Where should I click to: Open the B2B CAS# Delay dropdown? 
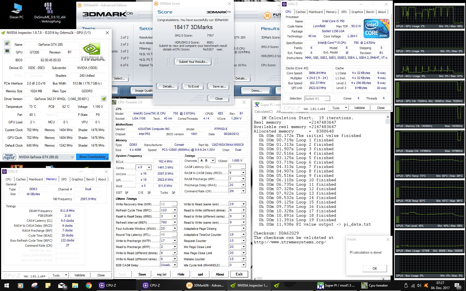[175, 265]
